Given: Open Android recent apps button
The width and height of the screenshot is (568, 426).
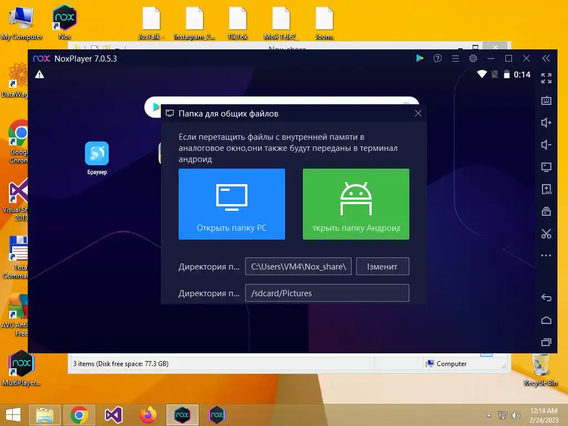Looking at the screenshot, I should click(546, 342).
